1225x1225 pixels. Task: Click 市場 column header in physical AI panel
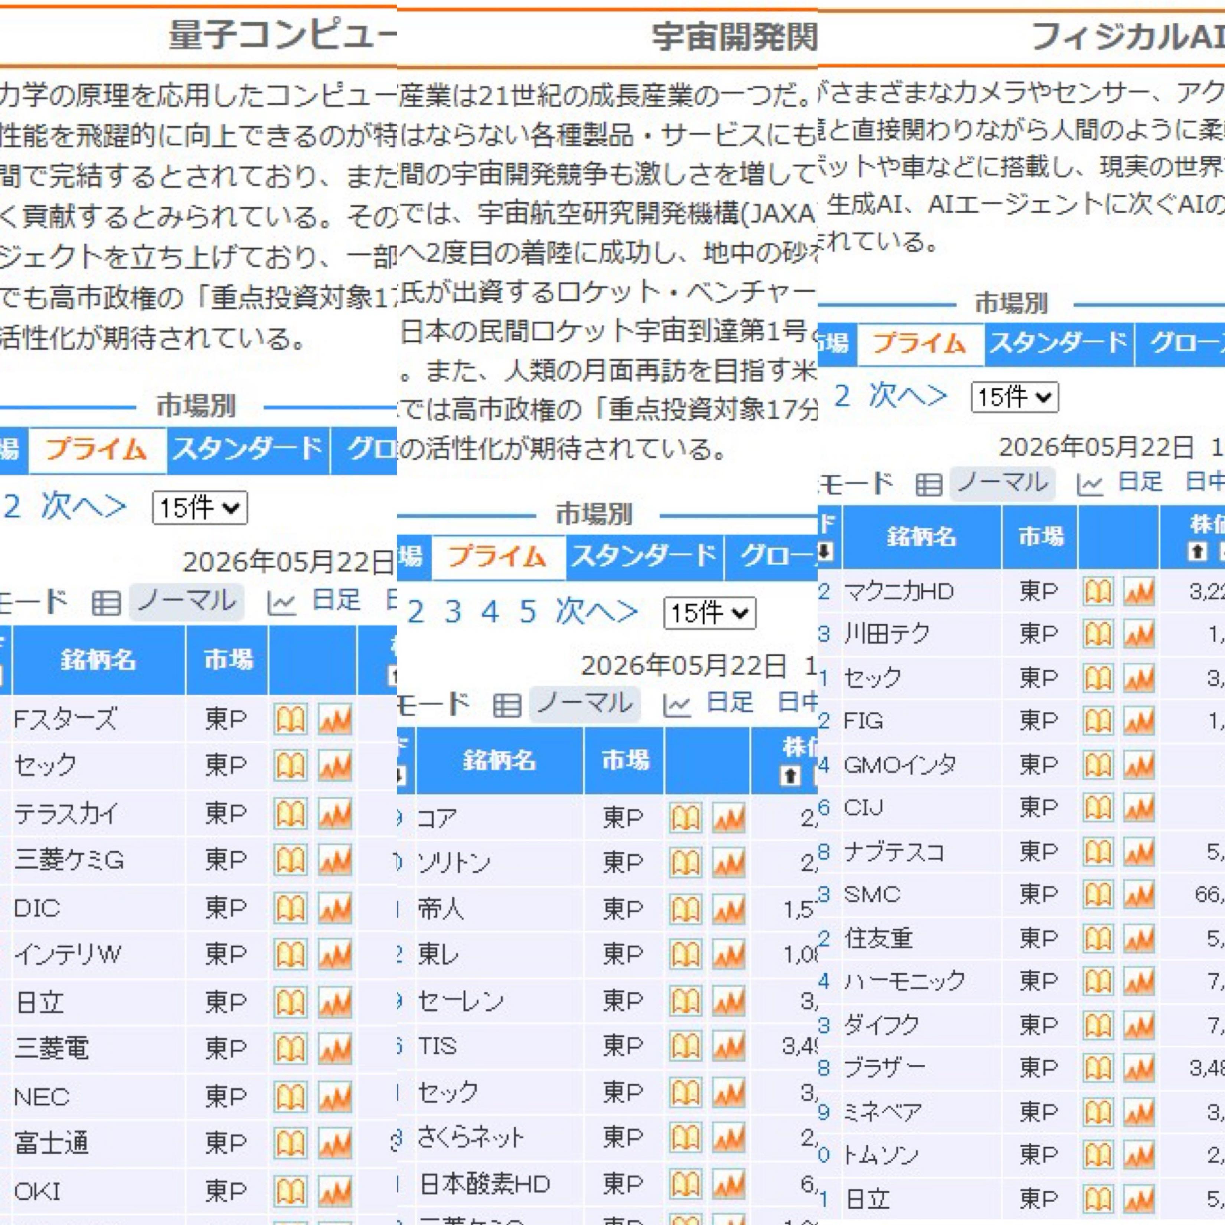pos(1040,536)
